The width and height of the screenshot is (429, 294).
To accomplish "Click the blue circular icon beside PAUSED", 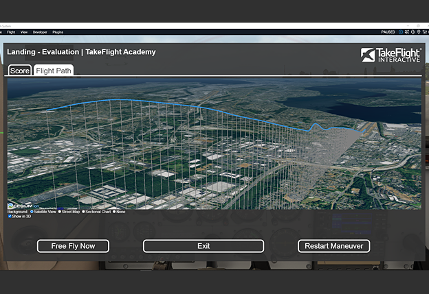I will pyautogui.click(x=401, y=32).
